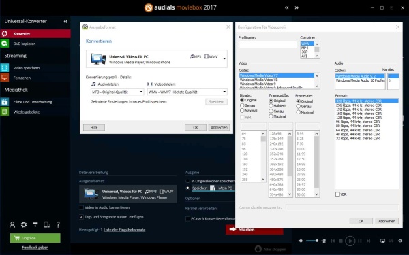Click the Profilname input field
The image size is (409, 255).
(x=268, y=44)
